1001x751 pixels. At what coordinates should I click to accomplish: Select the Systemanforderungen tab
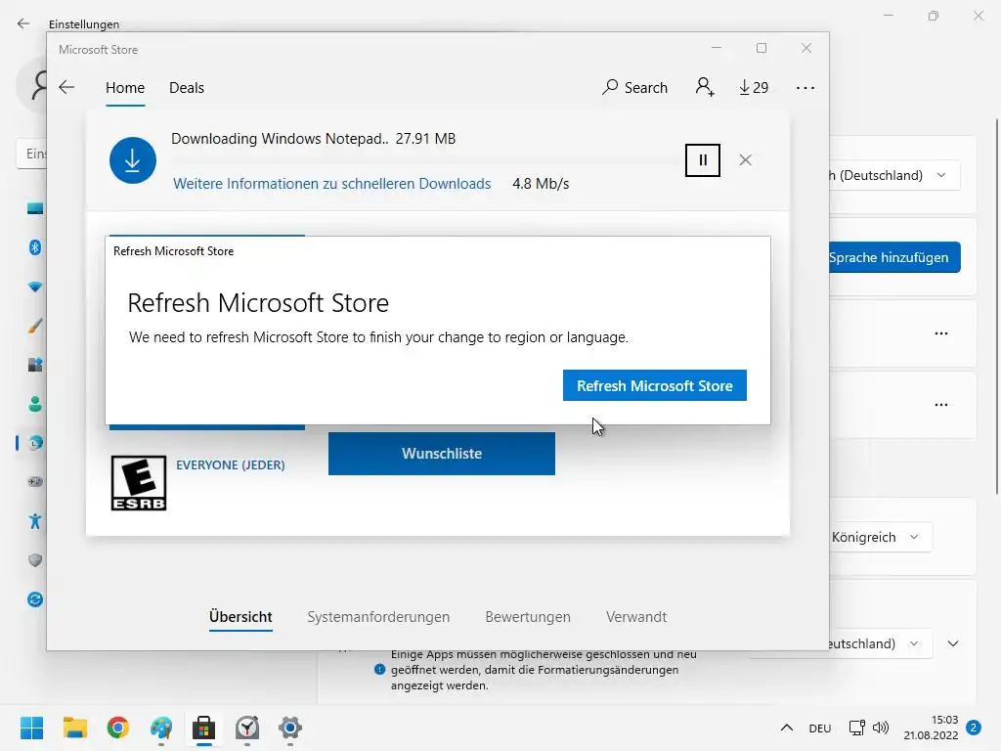coord(378,617)
